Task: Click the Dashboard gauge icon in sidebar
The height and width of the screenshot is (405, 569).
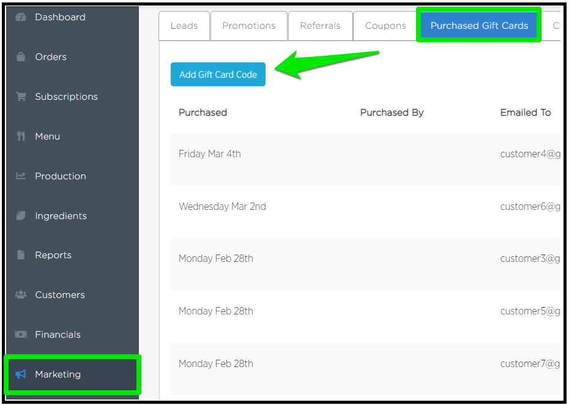Action: (21, 17)
